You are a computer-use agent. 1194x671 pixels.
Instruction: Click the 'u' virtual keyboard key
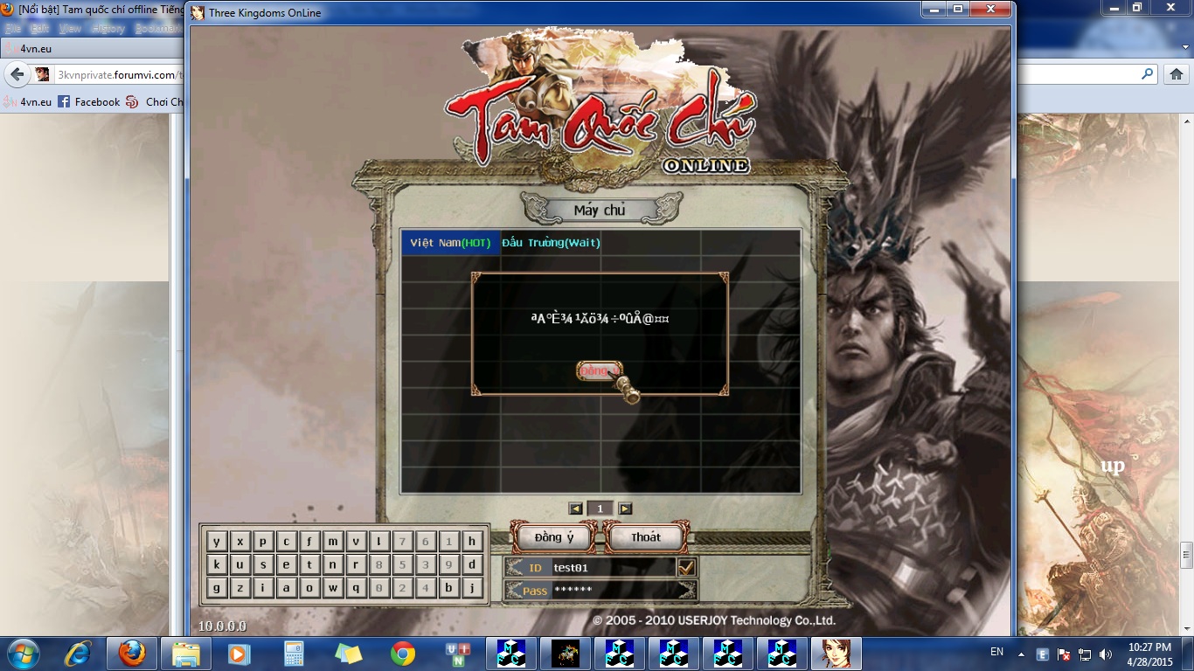tap(239, 564)
